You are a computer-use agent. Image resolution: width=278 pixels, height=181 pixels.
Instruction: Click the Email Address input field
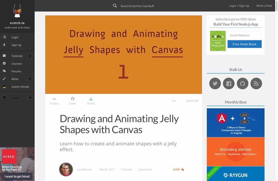(x=244, y=35)
